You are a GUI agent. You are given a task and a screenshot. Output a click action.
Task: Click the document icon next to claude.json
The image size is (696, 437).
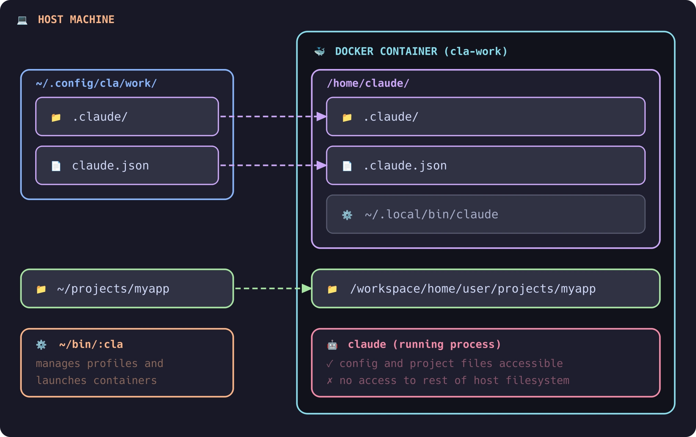[56, 166]
